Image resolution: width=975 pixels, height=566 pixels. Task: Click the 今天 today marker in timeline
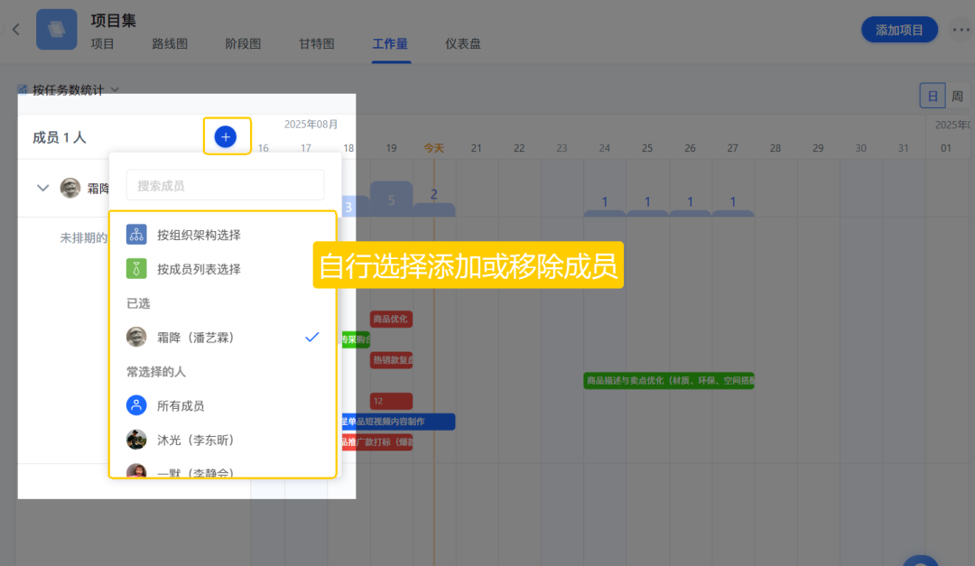click(x=434, y=148)
